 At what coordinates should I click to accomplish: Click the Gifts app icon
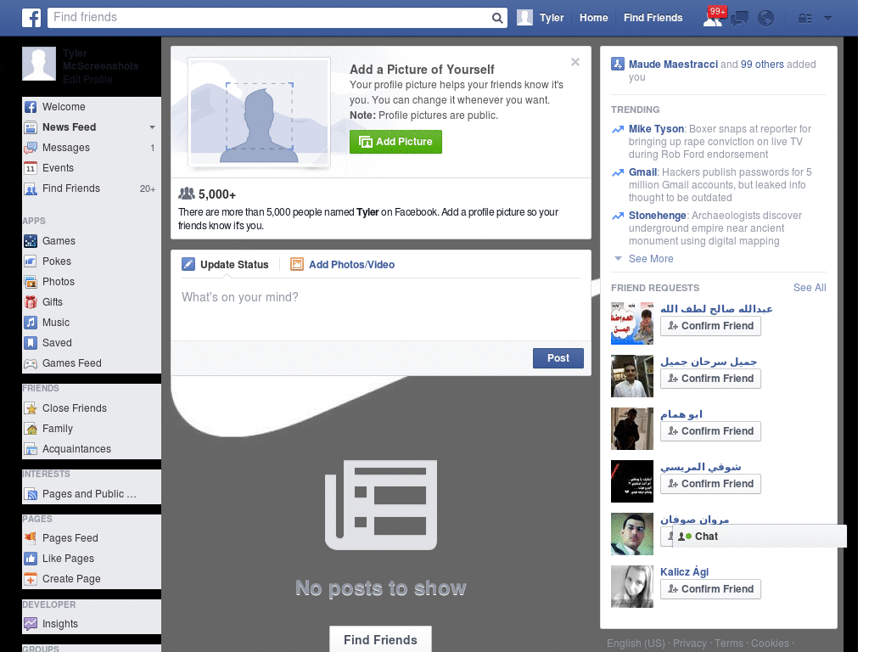tap(31, 302)
